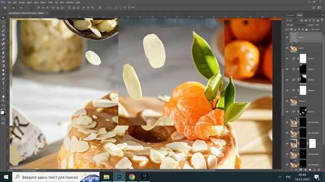325x182 pixels.
Task: Click the lock all padlock icon
Action: point(307,29)
